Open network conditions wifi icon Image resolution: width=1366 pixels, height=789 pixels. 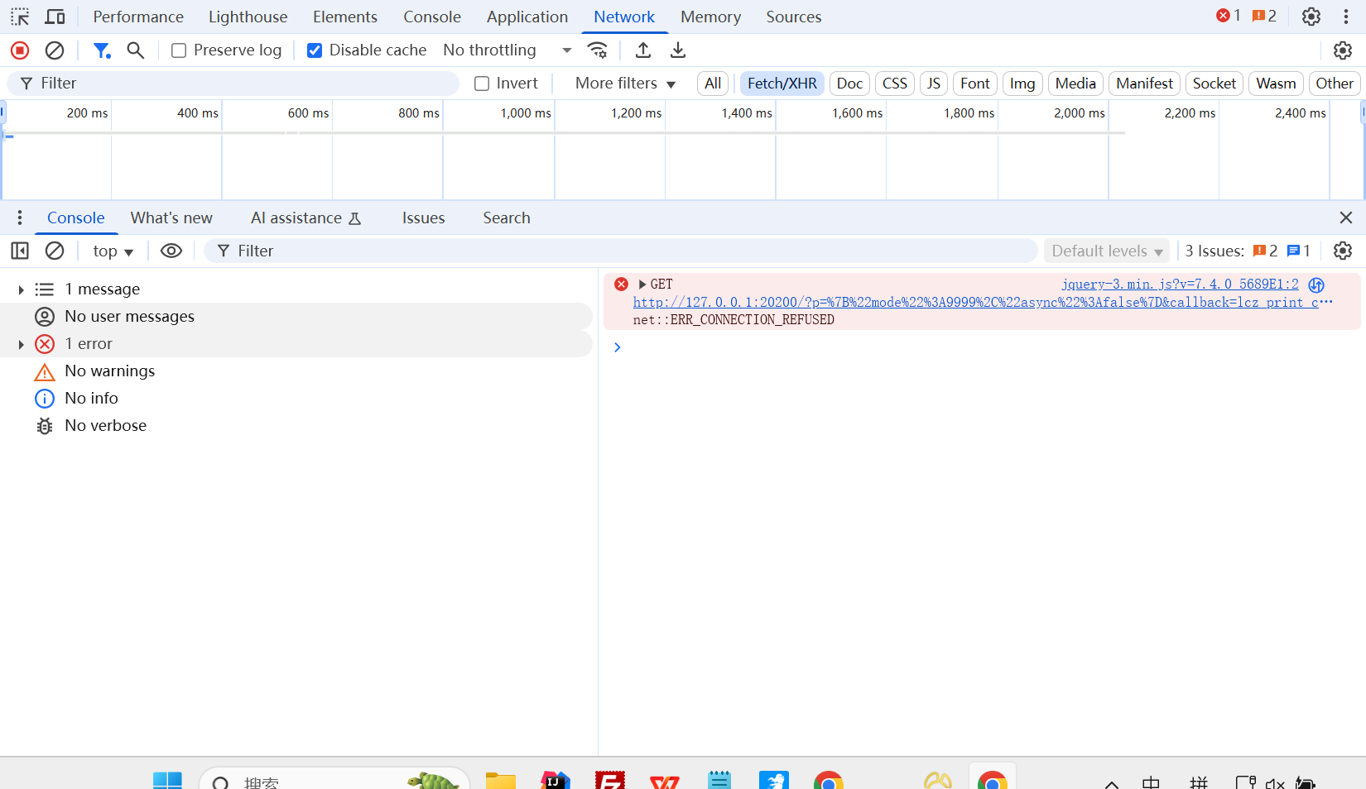[597, 50]
